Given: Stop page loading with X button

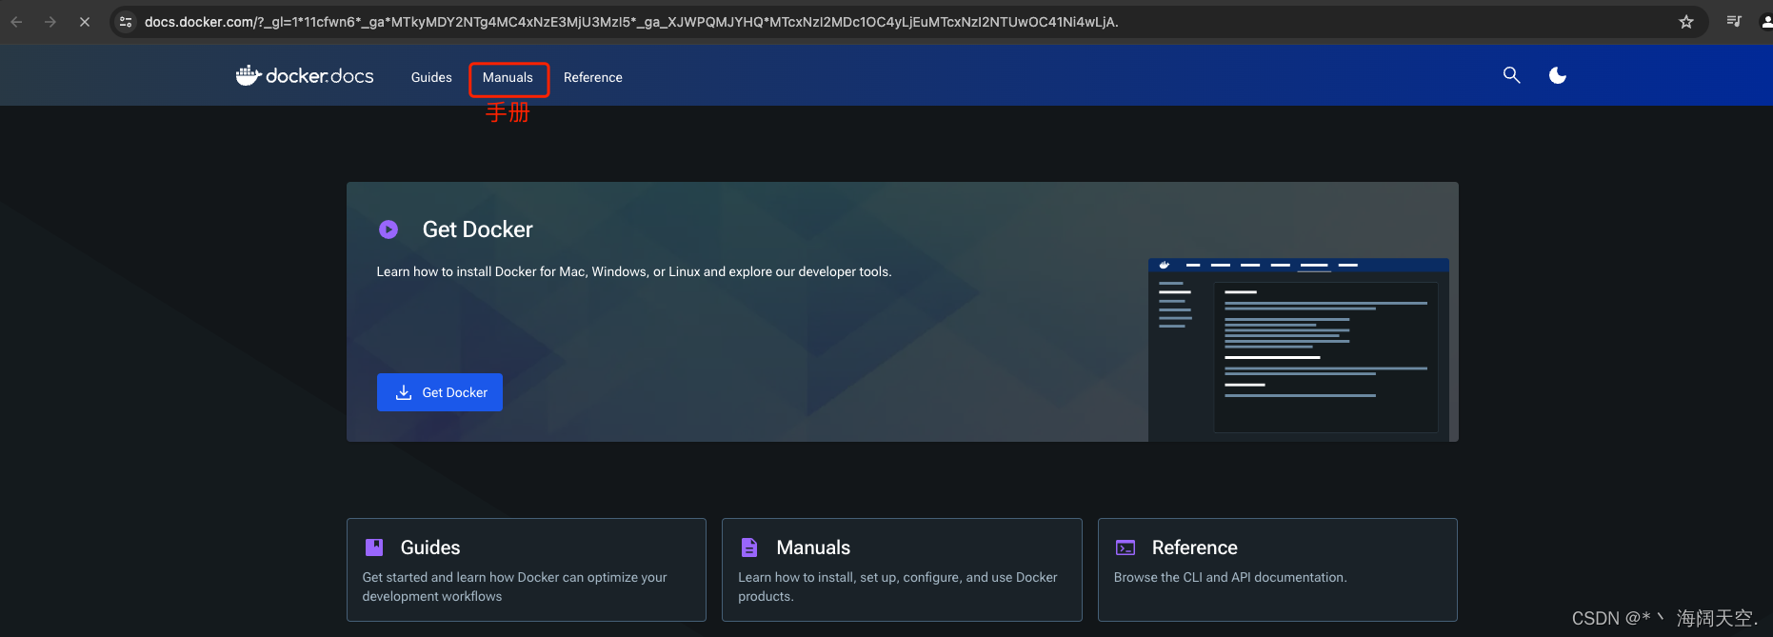Looking at the screenshot, I should (x=85, y=22).
